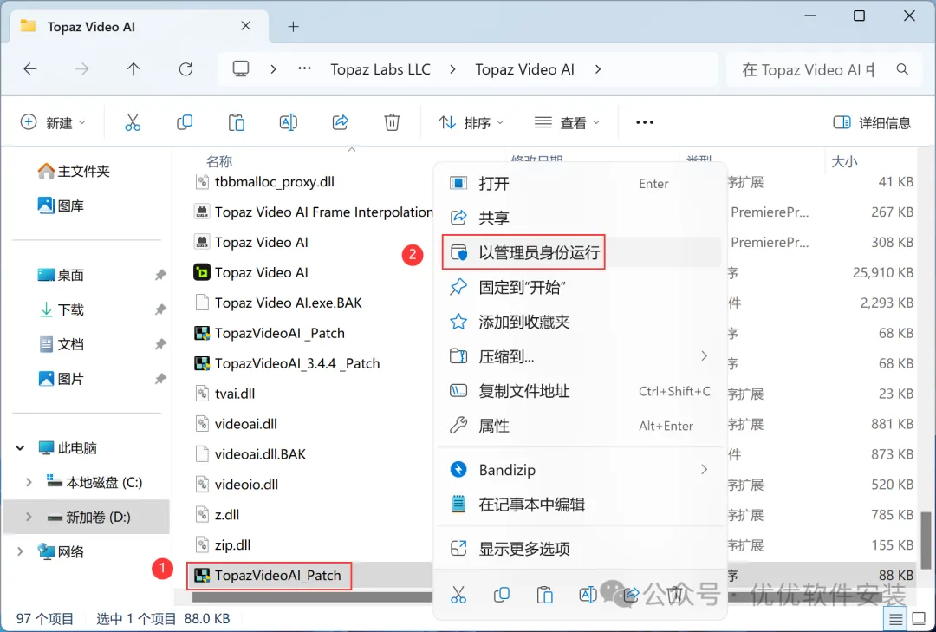
Task: Click Topaz Video AI in the breadcrumb
Action: coord(524,69)
